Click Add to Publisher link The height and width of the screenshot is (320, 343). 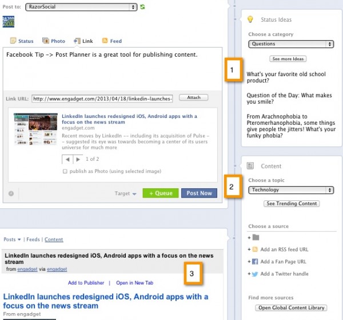click(x=86, y=283)
